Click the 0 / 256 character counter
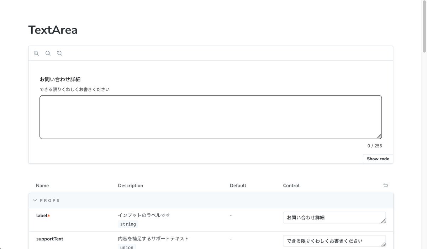The image size is (427, 249). (x=374, y=145)
